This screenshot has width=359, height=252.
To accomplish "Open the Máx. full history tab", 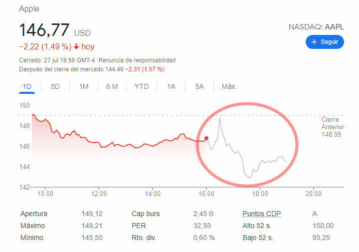I will 229,86.
